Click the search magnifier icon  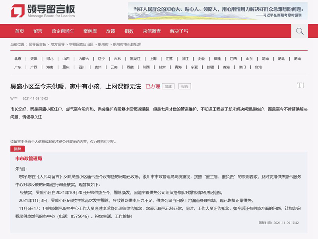point(300,31)
